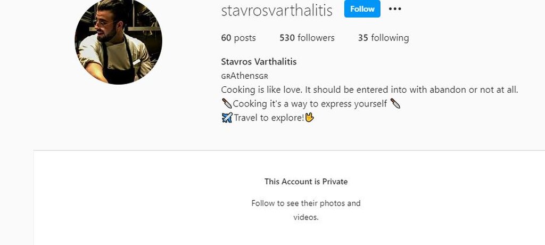The width and height of the screenshot is (545, 245).
Task: Open the three-dot profile options menu
Action: click(395, 9)
